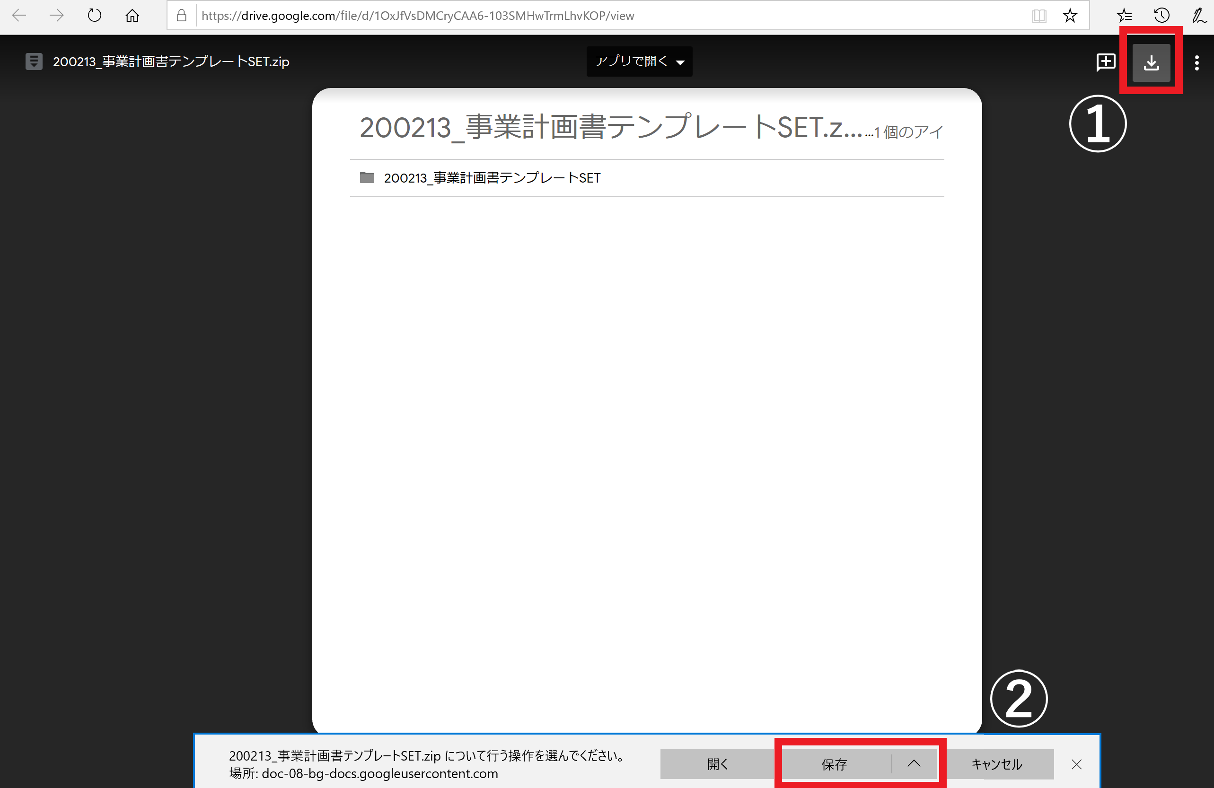Click the web notes pen icon
This screenshot has width=1214, height=788.
(1198, 15)
